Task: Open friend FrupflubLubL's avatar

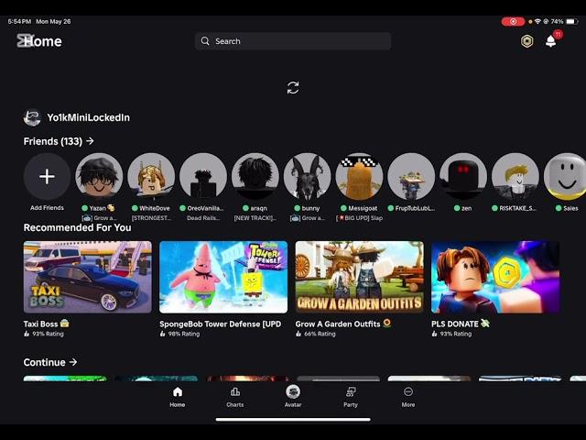Action: point(411,176)
